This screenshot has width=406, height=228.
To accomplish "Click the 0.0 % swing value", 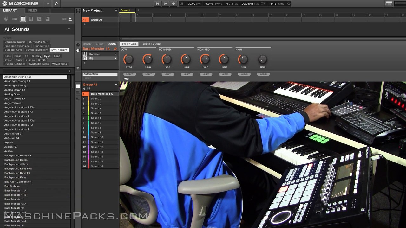I will (209, 4).
